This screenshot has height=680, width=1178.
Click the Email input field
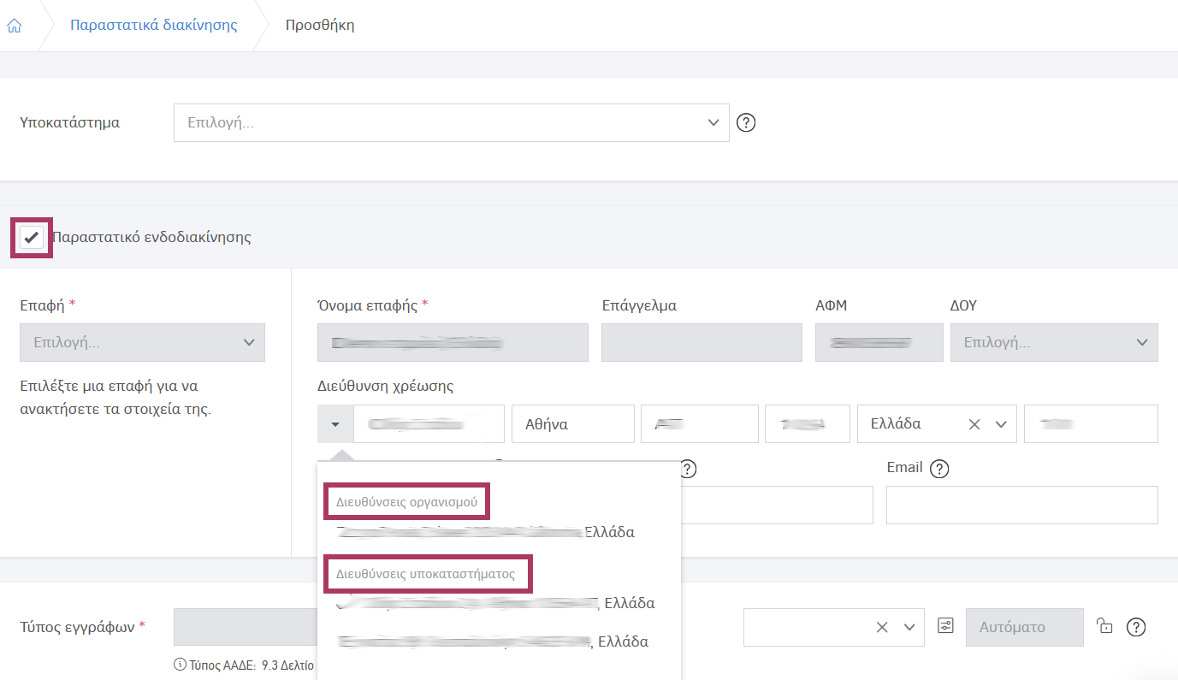coord(1021,505)
